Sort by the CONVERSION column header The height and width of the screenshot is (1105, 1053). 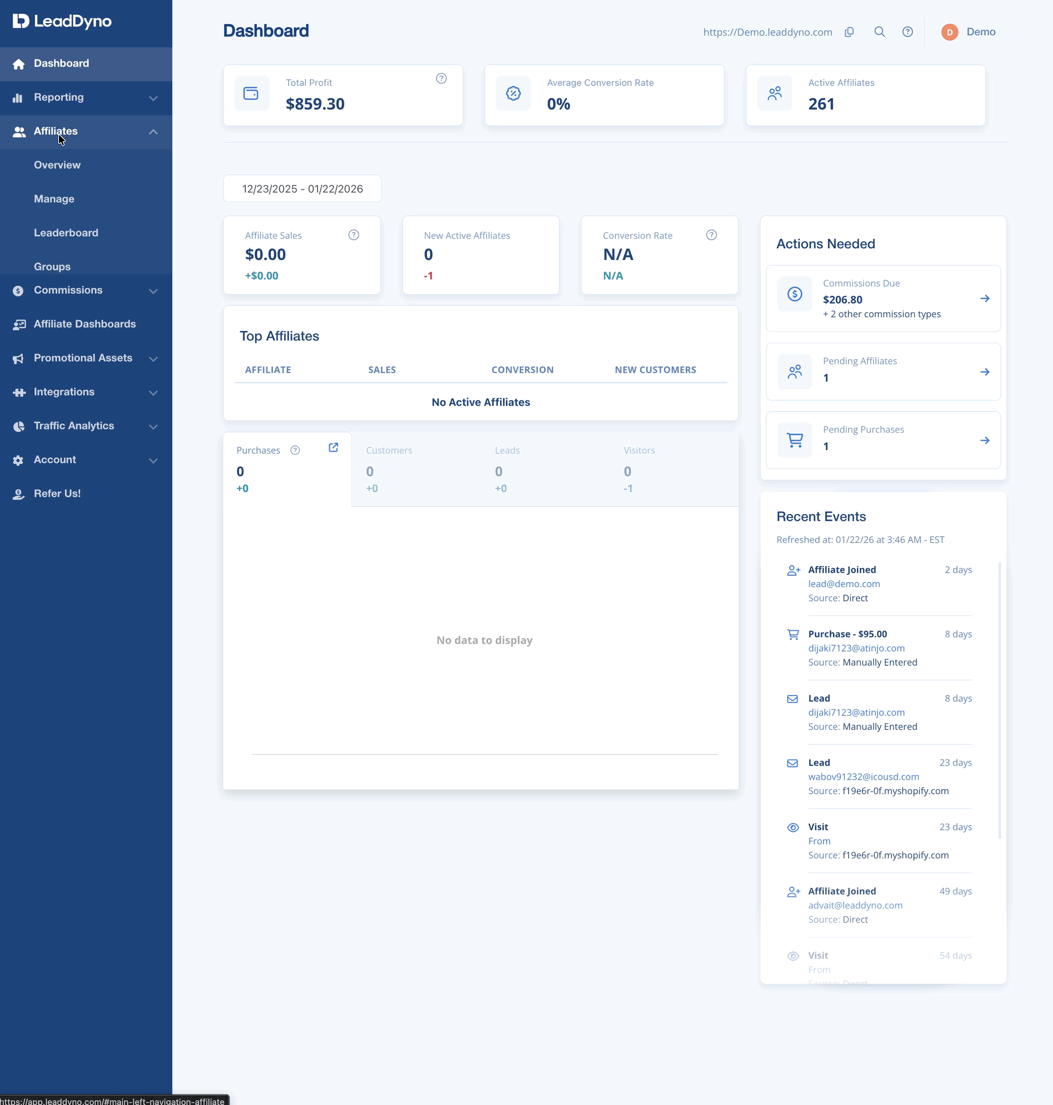coord(522,369)
